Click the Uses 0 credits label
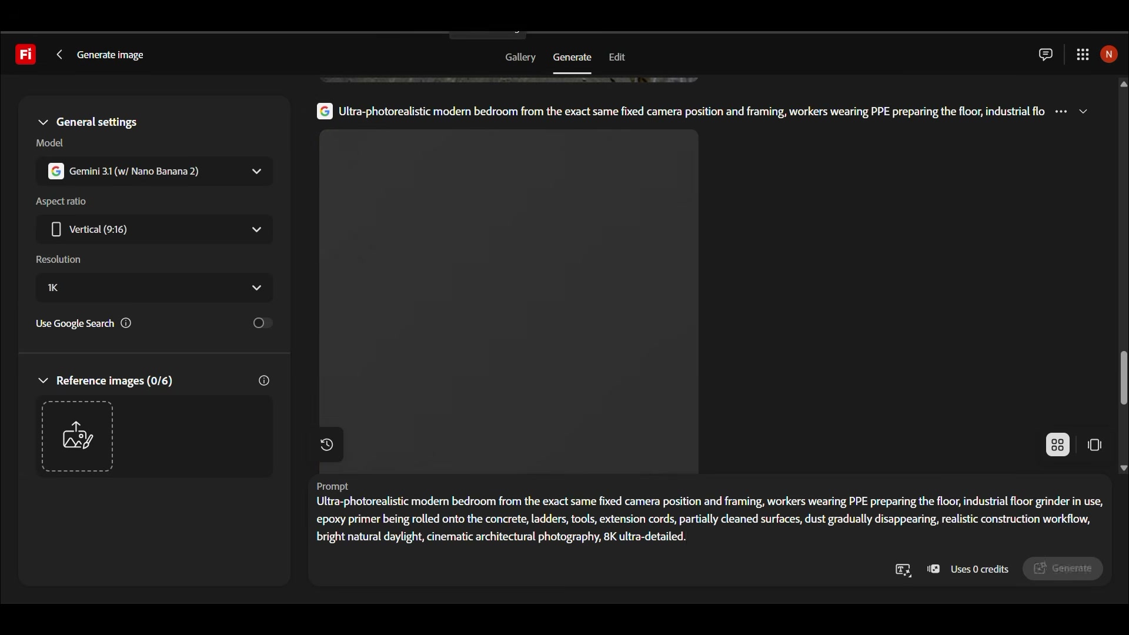This screenshot has height=635, width=1129. tap(980, 570)
